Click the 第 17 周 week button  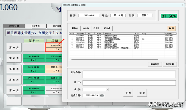(x=14, y=79)
